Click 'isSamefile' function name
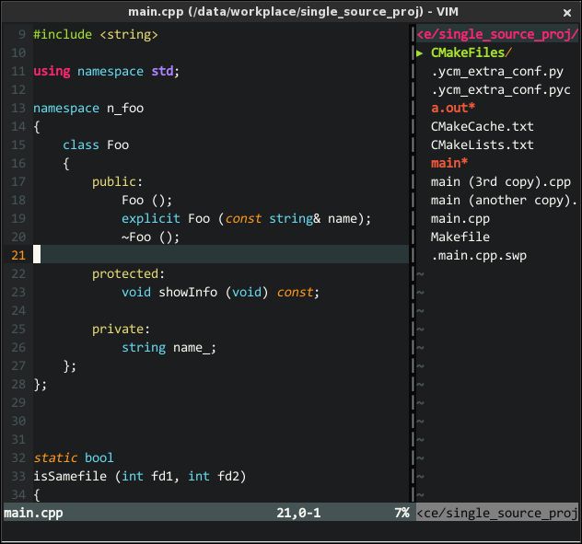 (70, 476)
